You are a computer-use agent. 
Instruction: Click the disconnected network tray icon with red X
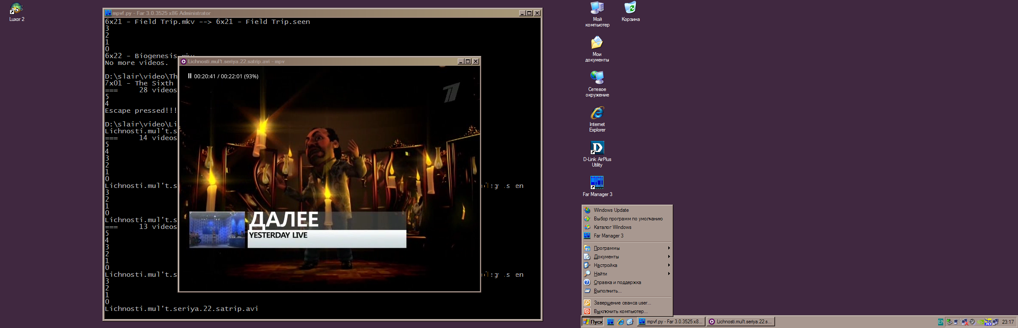(965, 322)
